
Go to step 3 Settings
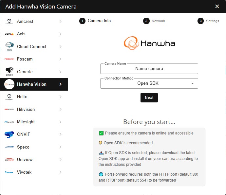tap(208, 21)
